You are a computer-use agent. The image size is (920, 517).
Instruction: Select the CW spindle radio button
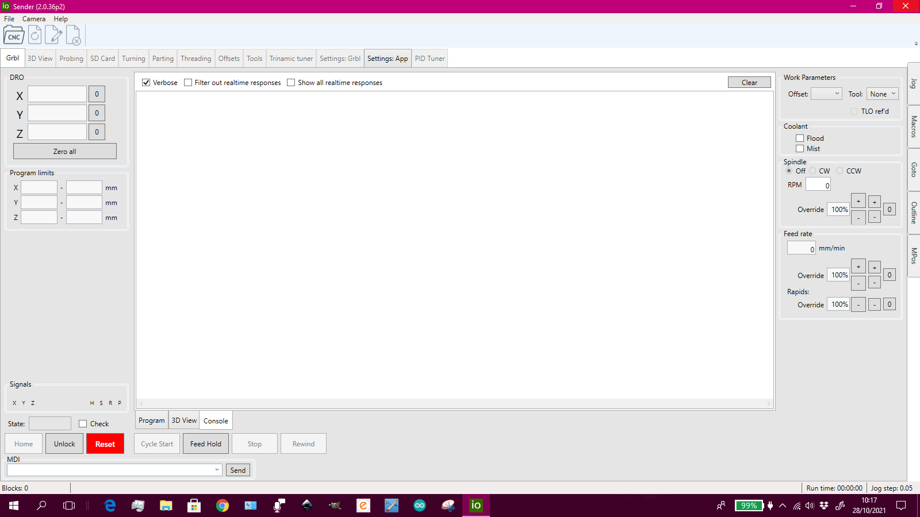(x=812, y=171)
